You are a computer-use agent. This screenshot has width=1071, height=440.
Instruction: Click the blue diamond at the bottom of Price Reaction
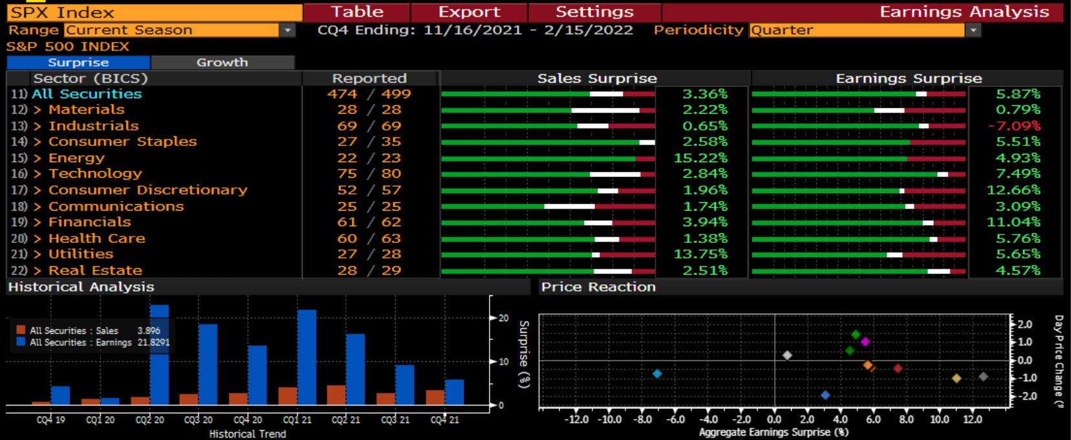[x=825, y=395]
